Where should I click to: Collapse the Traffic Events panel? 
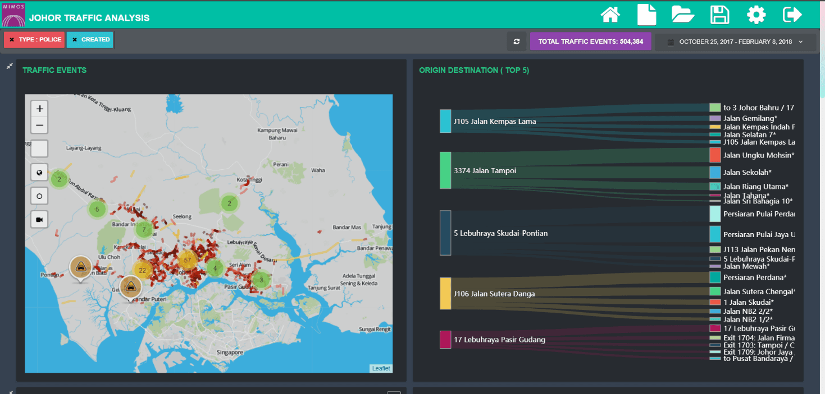pos(10,66)
